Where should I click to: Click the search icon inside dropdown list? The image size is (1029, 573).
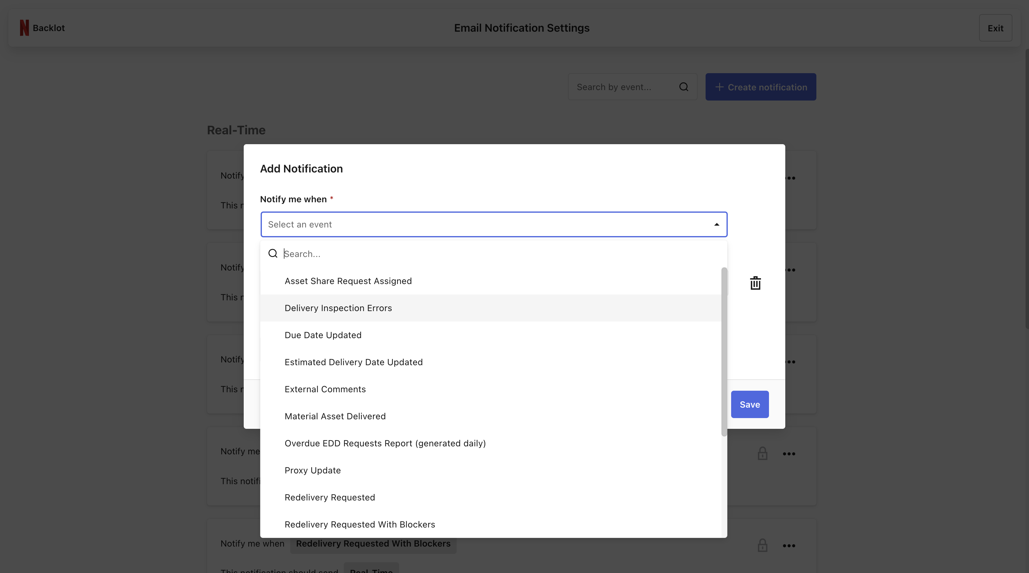(273, 254)
